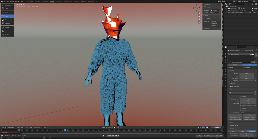The image size is (258, 139).
Task: Click the Bake button
Action: [235, 115]
